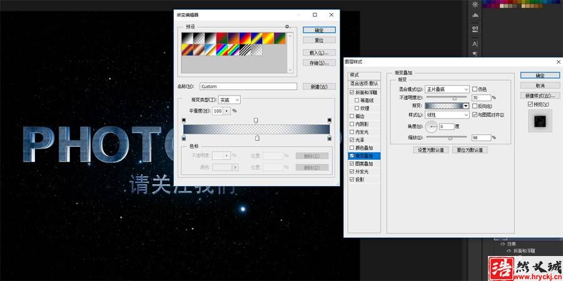Click the gradient preview swatch in Layer Style
This screenshot has height=281, width=563.
tap(444, 106)
